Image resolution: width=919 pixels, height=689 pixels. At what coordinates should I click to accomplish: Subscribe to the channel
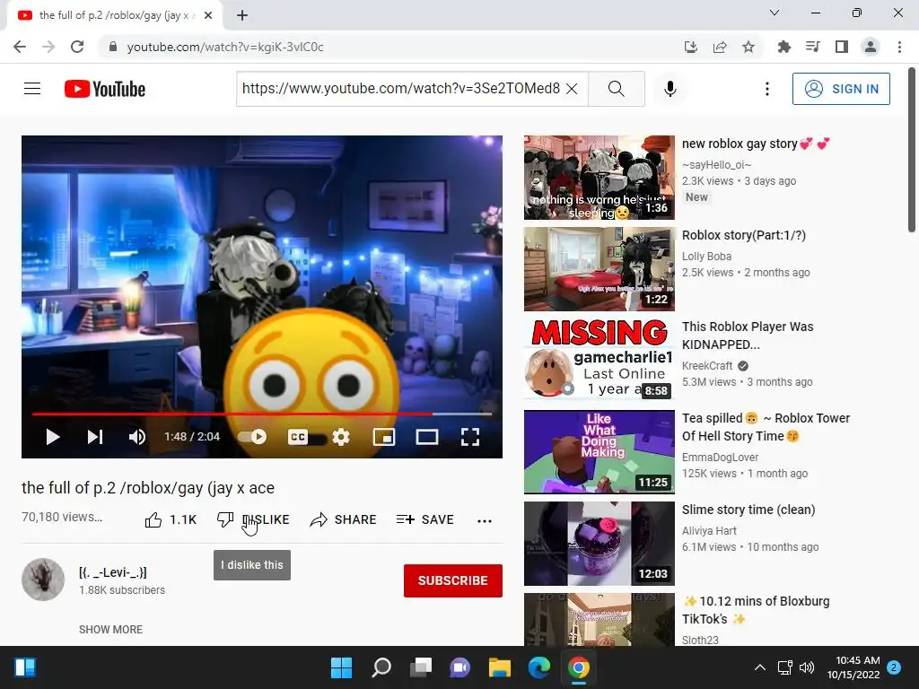click(452, 580)
